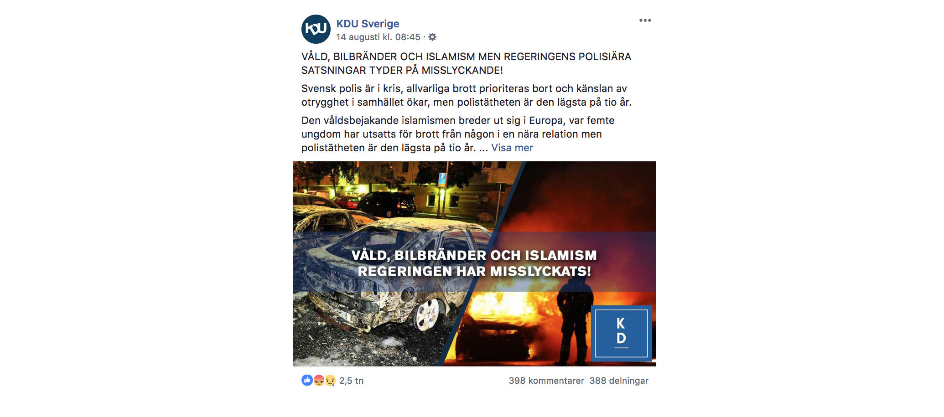Click the blue KD logo in image
Image resolution: width=944 pixels, height=417 pixels.
point(621,334)
